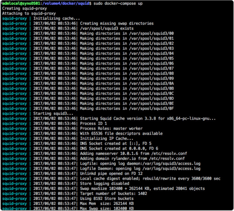Click 'Store logging disabled' line

pos(105,183)
